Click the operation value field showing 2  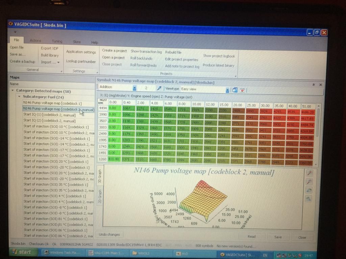click(146, 88)
